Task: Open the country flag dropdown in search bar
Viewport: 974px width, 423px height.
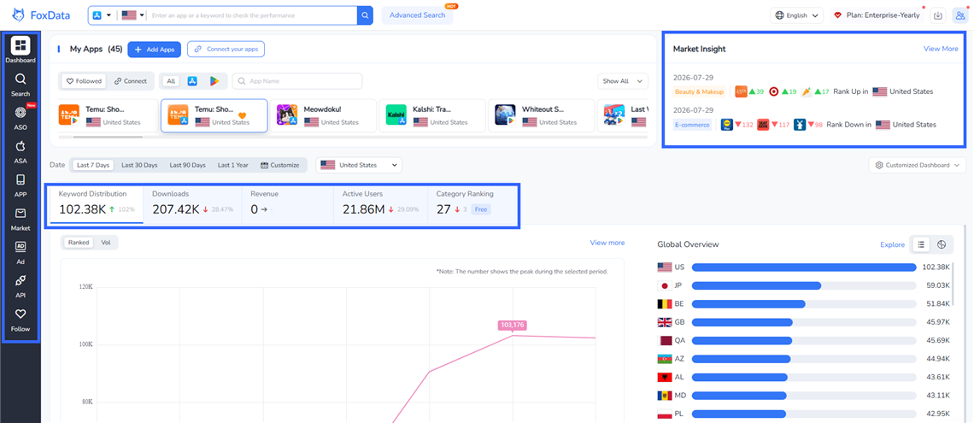Action: point(133,15)
